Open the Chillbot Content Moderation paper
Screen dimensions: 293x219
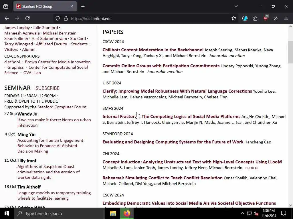[153, 50]
